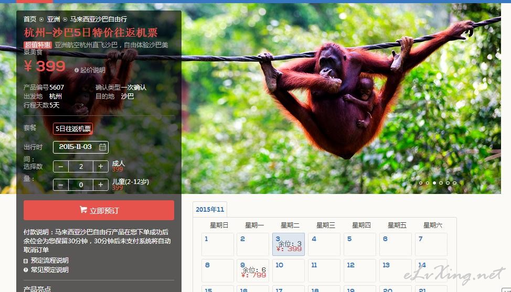Viewport: 511px width, 292px height.
Task: Open the calendar icon in the date field
Action: (102, 147)
